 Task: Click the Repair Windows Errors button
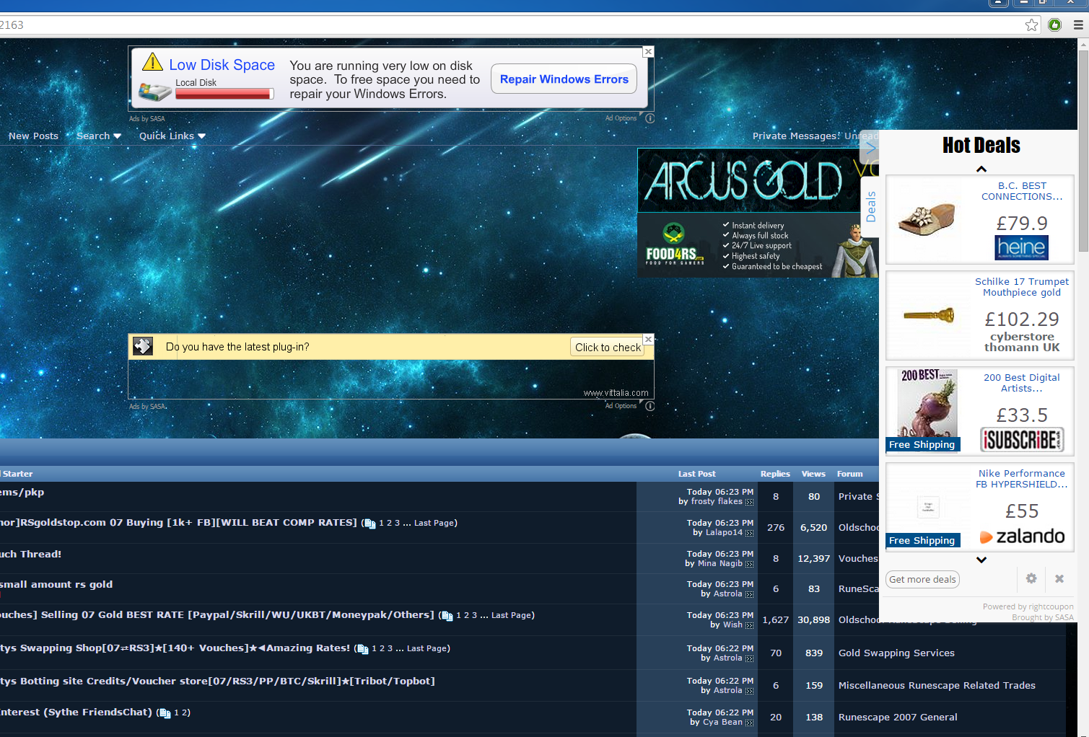pos(564,79)
